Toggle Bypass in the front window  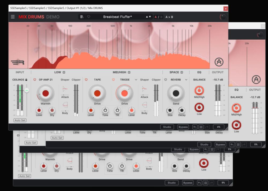(183, 127)
